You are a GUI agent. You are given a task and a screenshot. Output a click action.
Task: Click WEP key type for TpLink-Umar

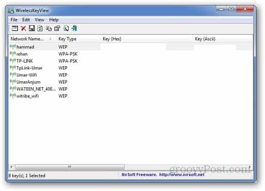(63, 68)
